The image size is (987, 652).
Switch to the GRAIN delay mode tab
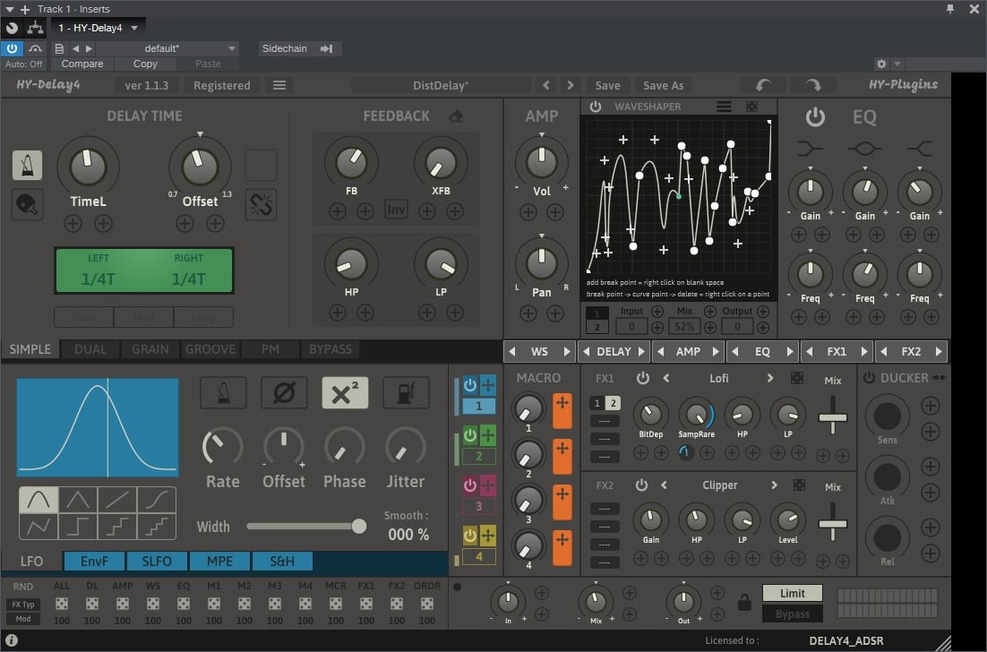point(150,349)
